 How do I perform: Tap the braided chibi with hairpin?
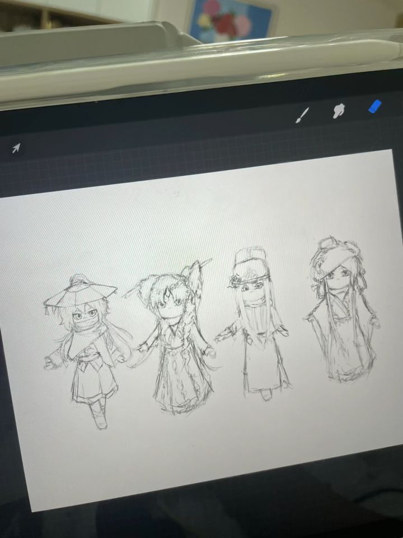coord(173,336)
